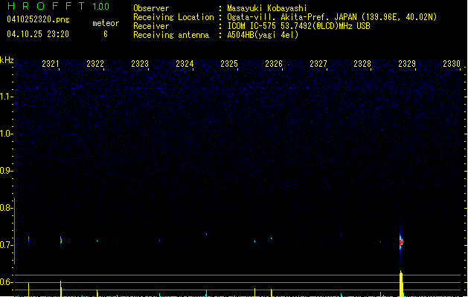Viewport: 468px width, 297px height.
Task: Click the 2328 time marker
Action: (x=362, y=64)
